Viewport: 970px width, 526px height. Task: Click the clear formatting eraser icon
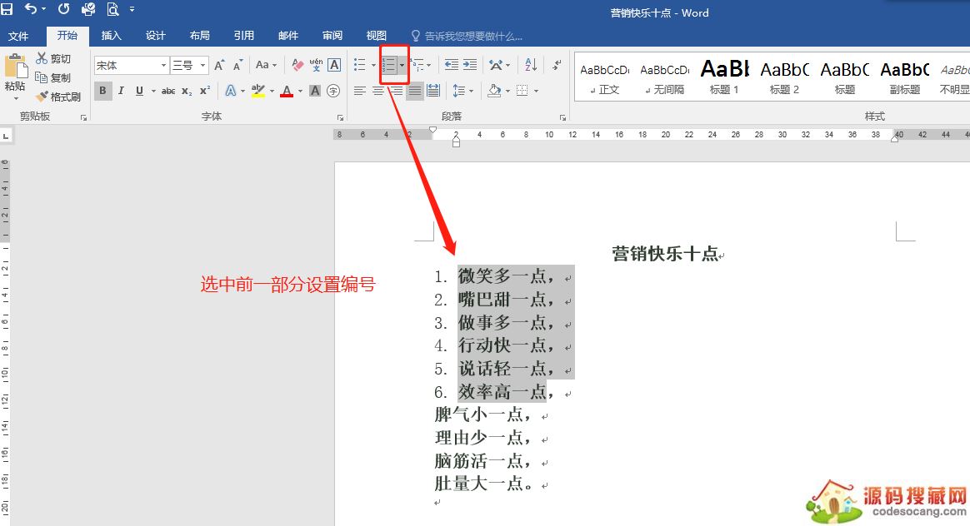click(x=297, y=65)
